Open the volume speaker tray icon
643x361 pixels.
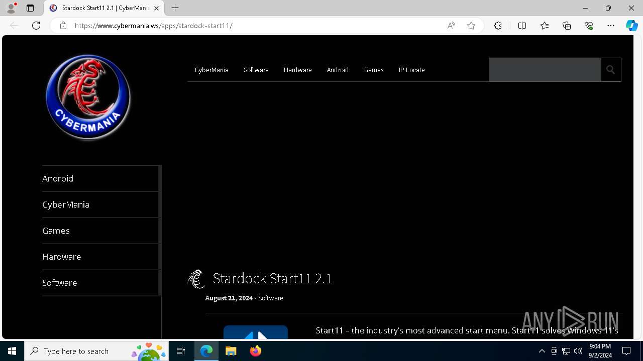pos(578,351)
